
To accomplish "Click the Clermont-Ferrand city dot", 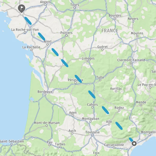I will tap(131, 63).
